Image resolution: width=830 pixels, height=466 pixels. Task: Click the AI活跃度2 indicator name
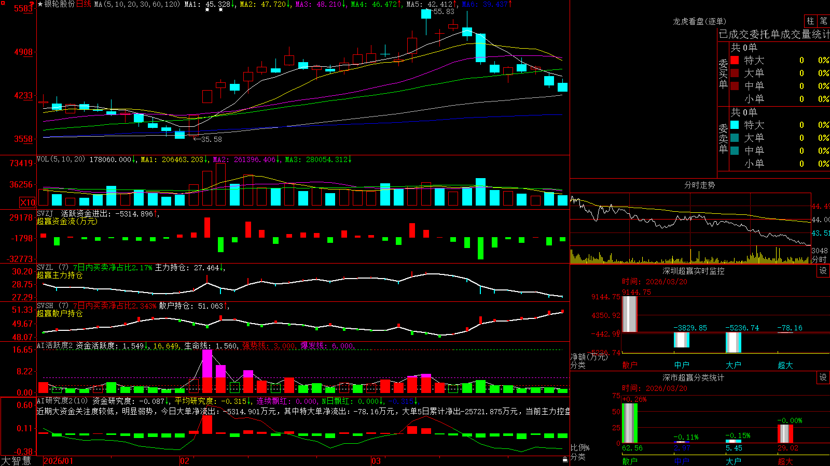(55, 346)
